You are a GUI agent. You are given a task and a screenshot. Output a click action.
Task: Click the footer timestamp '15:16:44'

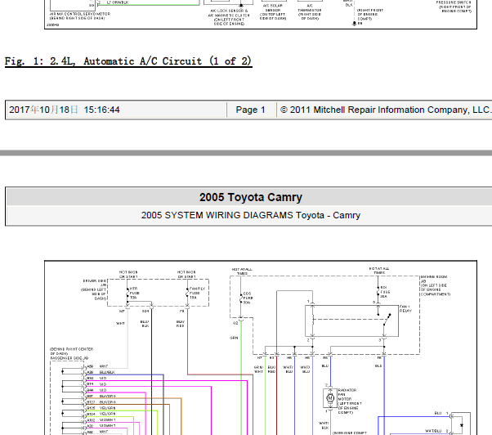point(101,110)
